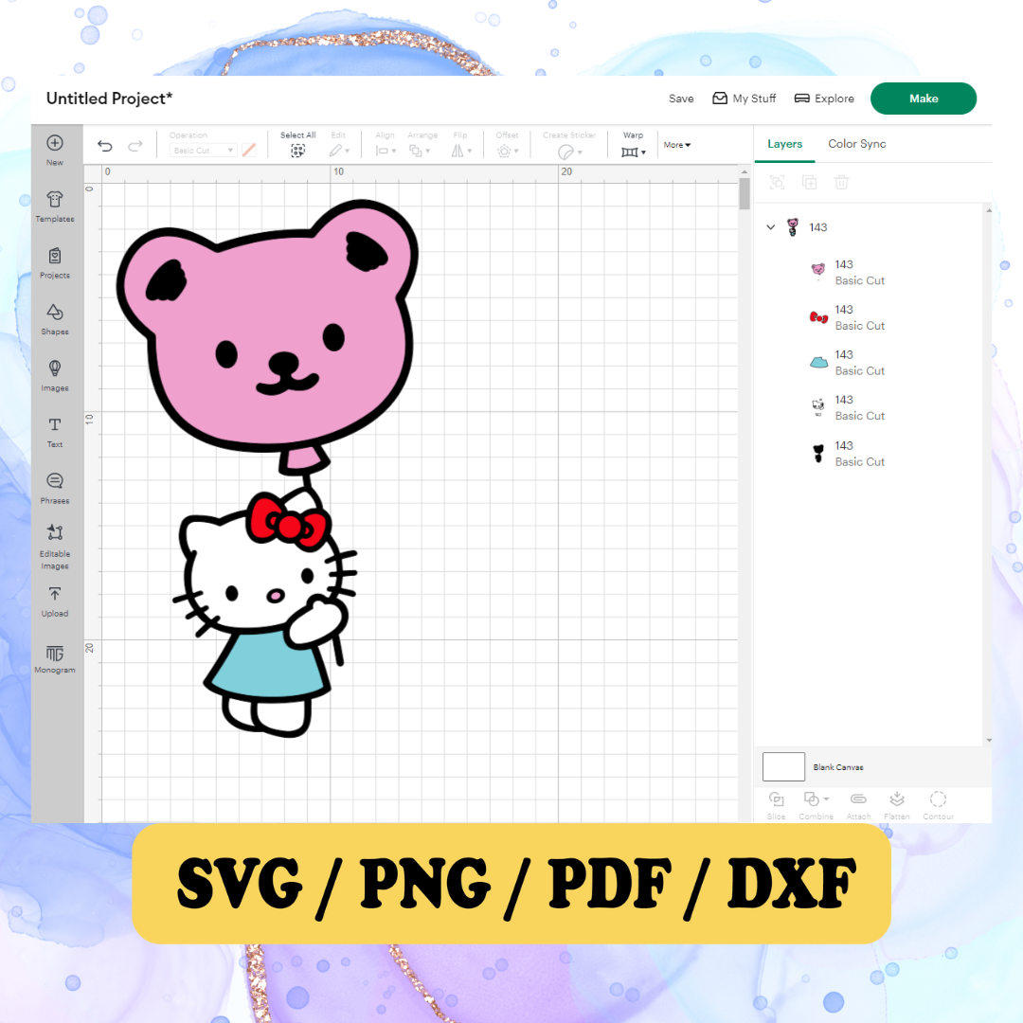Click the red bow on the canvas

click(x=288, y=520)
